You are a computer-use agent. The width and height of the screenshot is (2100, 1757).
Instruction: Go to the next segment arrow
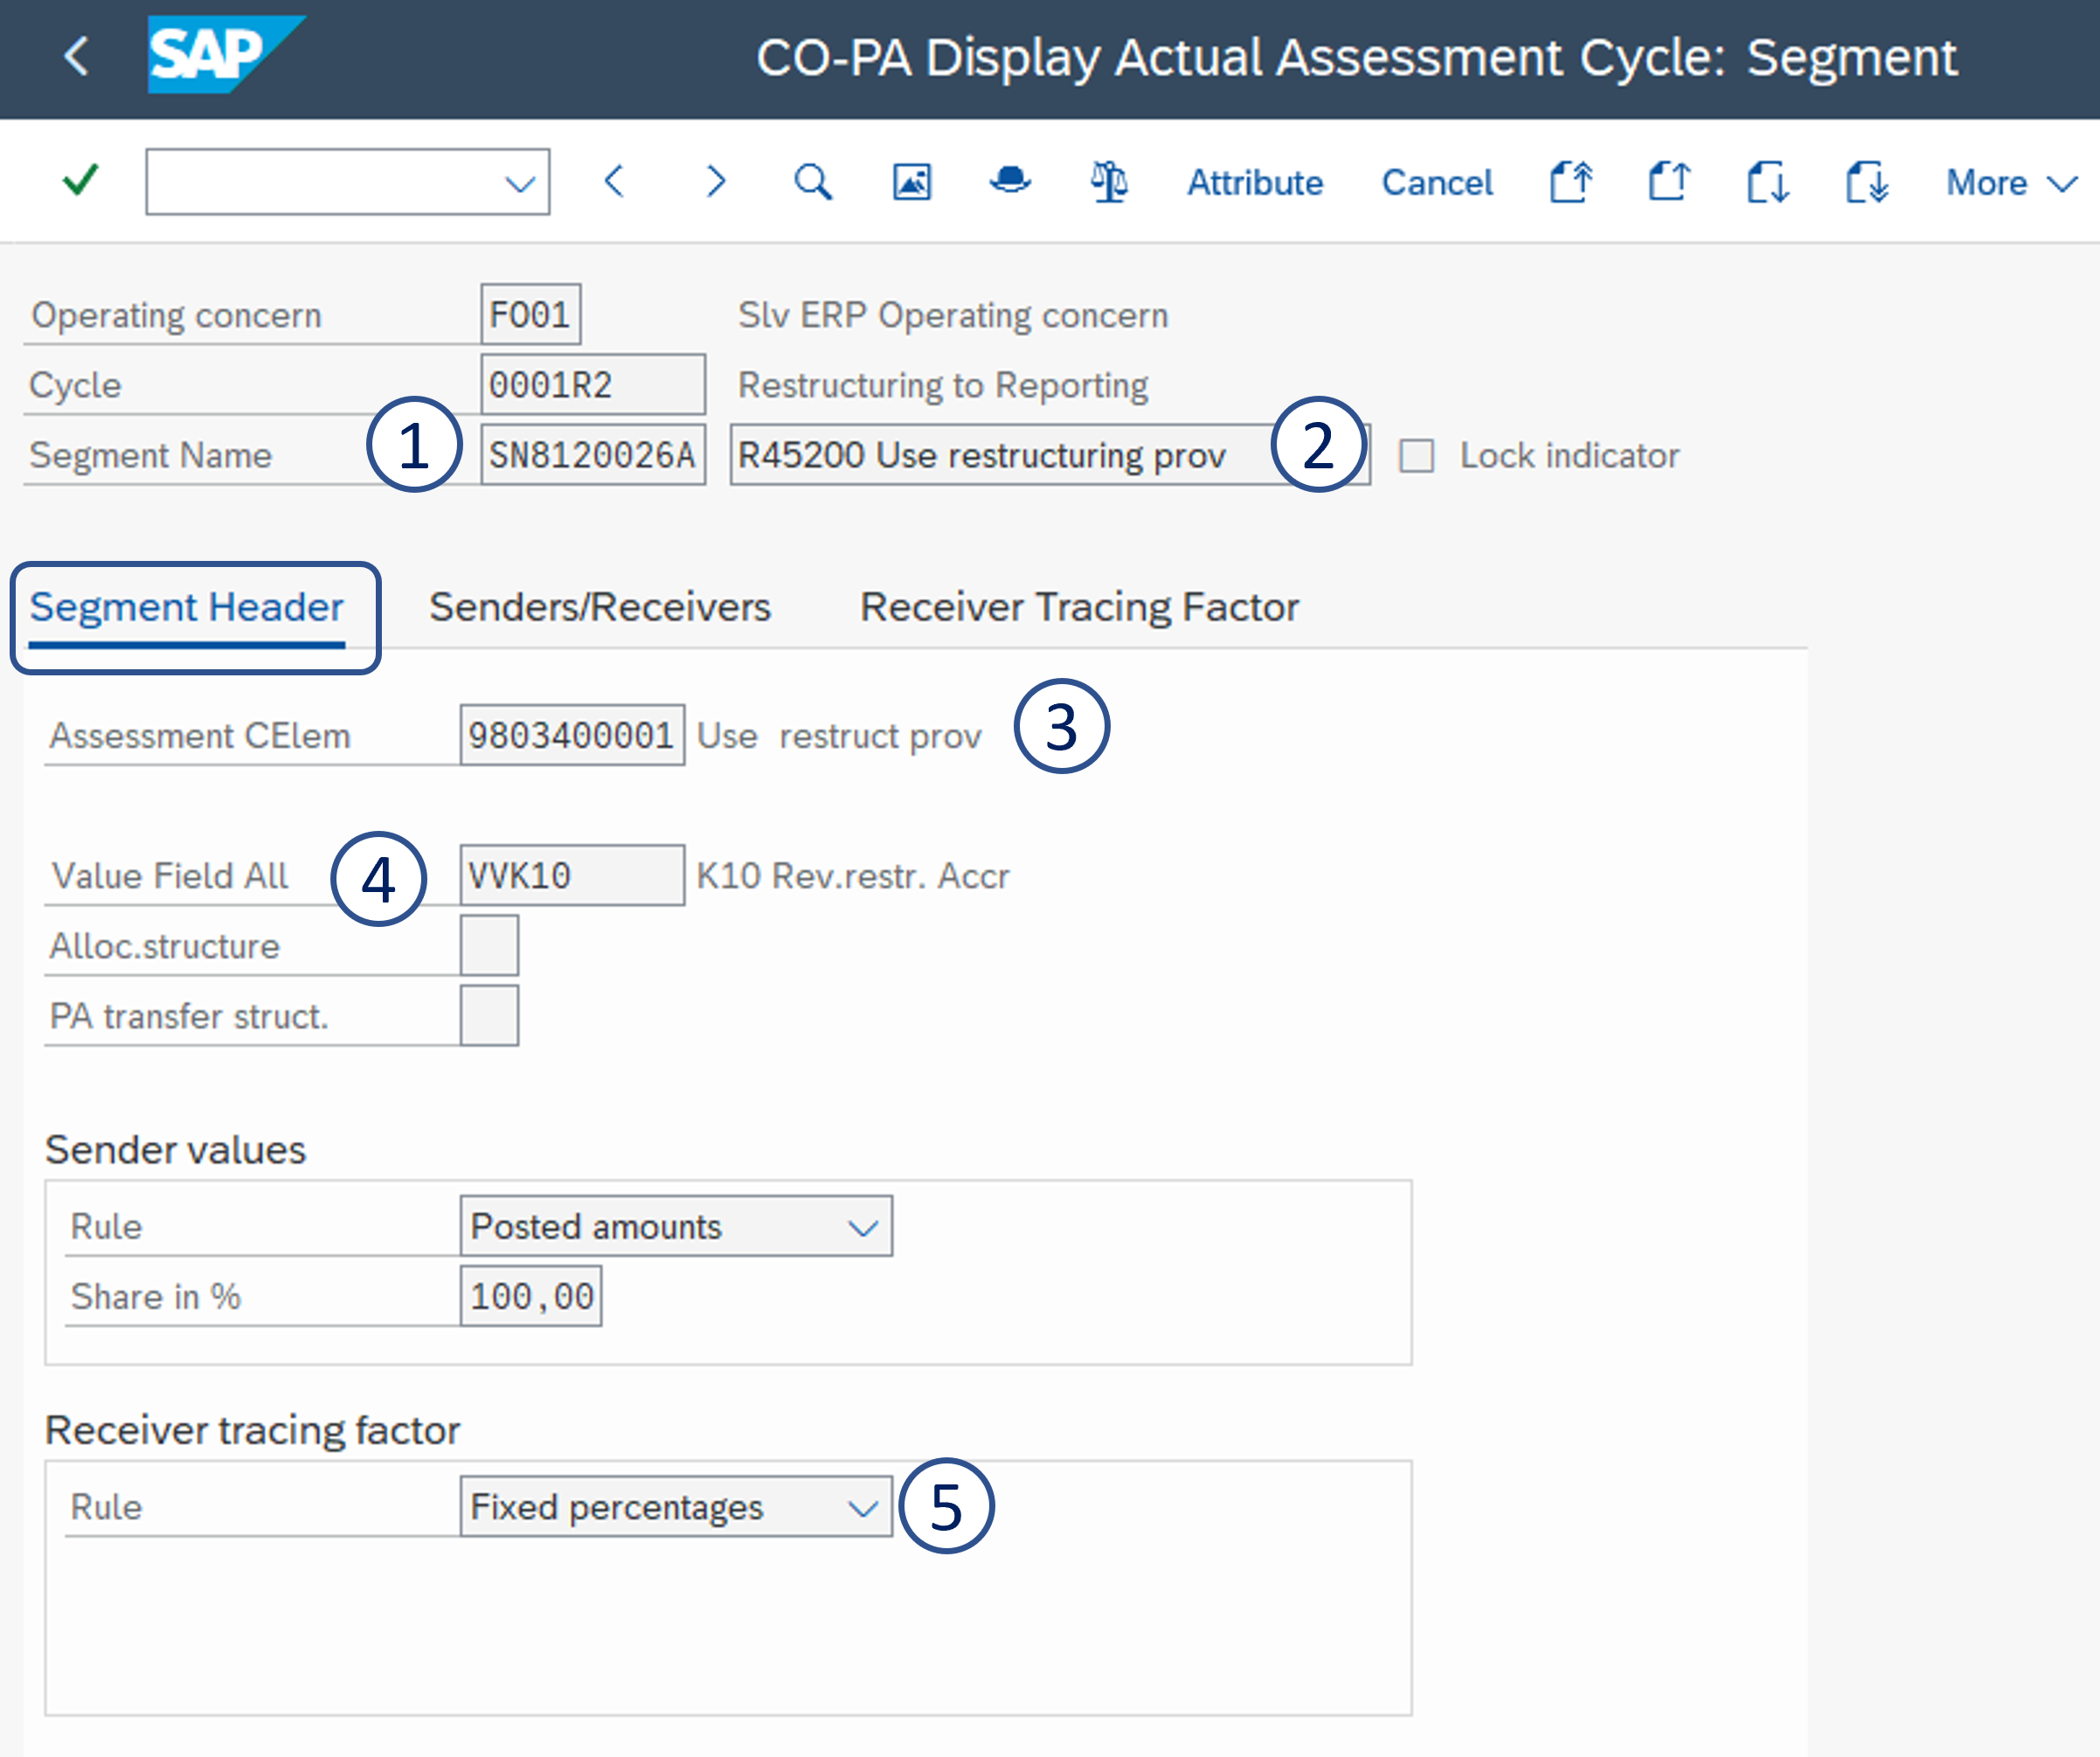[x=715, y=182]
